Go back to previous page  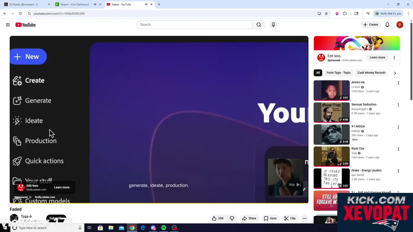click(x=5, y=14)
